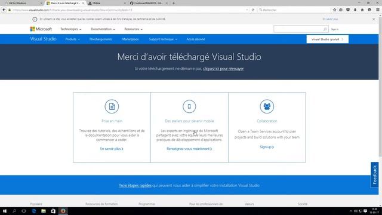Open the Feedback side button
382x215 pixels.
click(375, 175)
